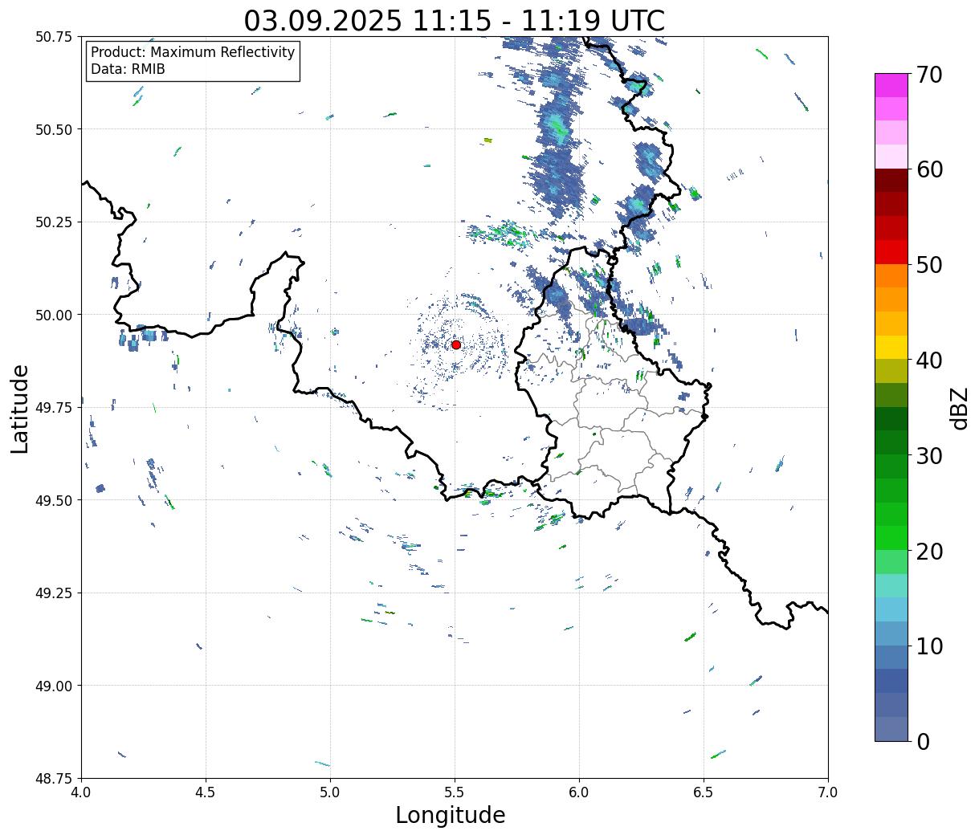Click colorbar tick label 50

click(928, 265)
